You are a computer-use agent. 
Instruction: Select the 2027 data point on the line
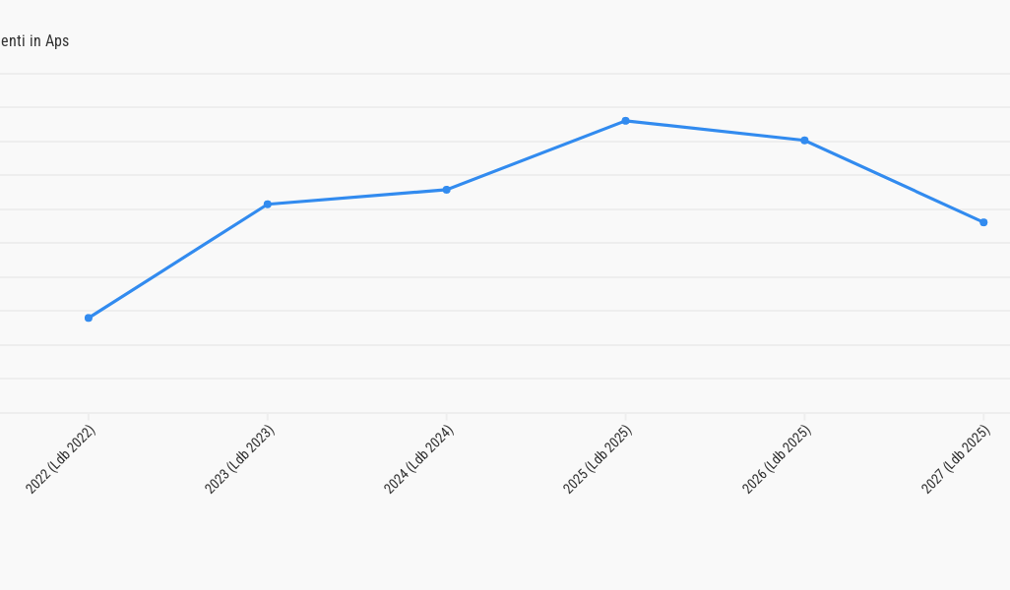click(x=983, y=222)
